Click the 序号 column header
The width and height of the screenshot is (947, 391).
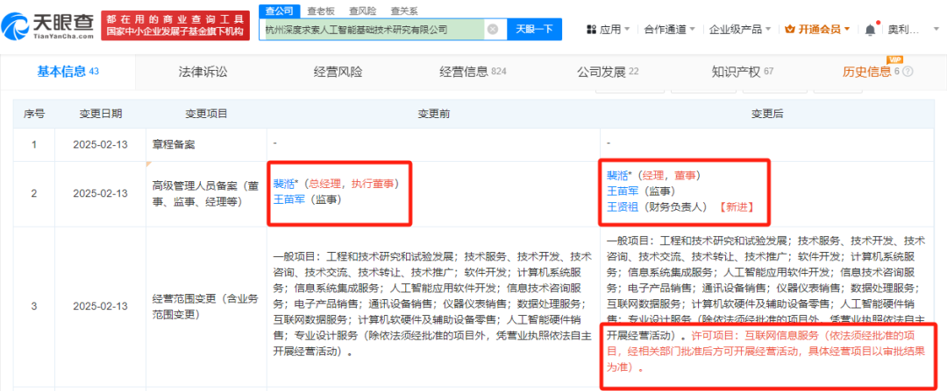click(x=34, y=113)
